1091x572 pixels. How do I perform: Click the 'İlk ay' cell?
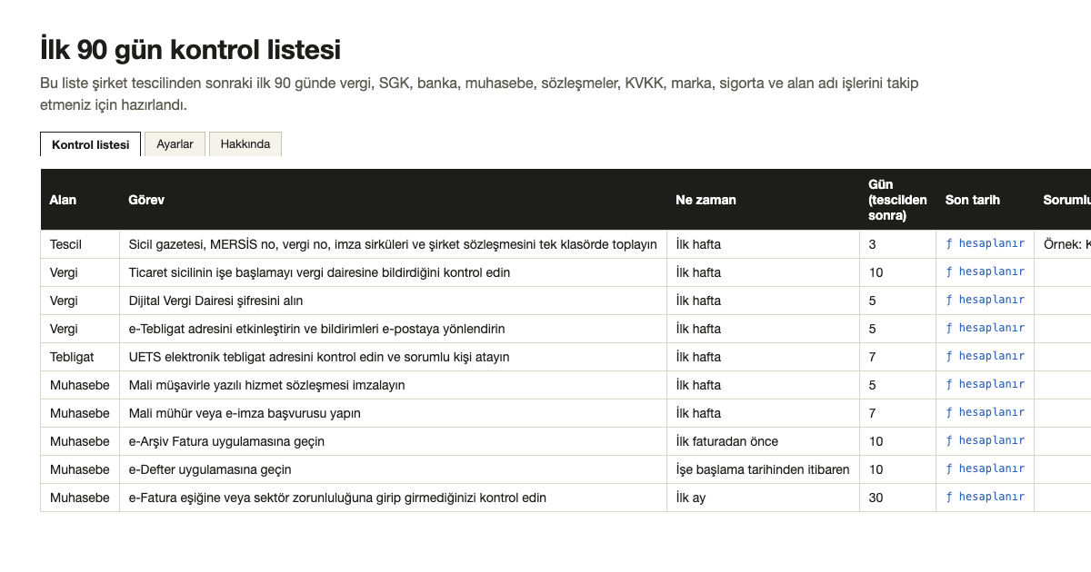click(764, 498)
